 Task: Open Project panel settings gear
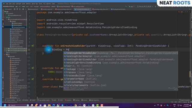coord(23,9)
